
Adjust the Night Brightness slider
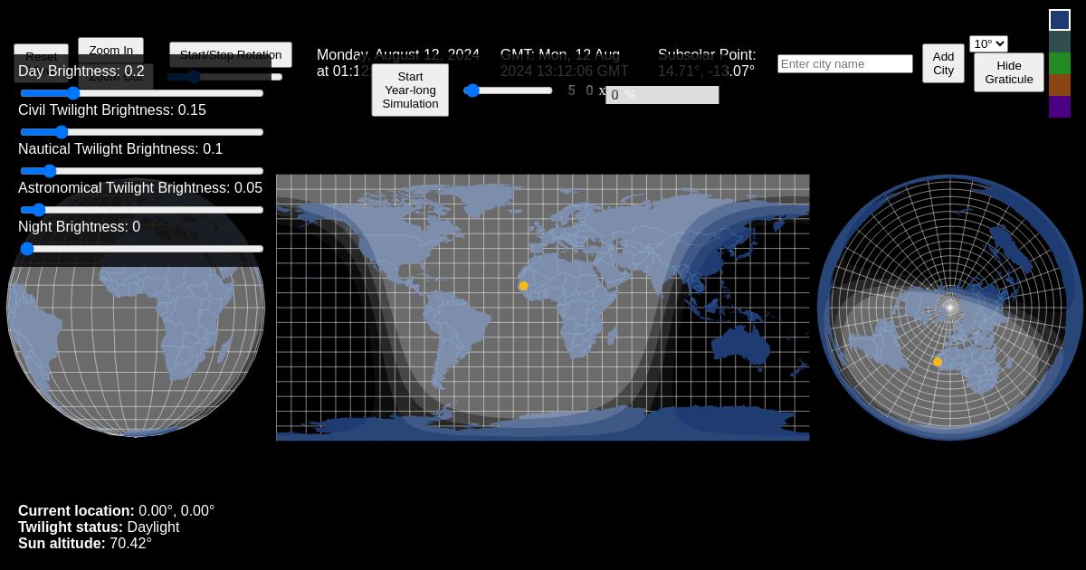pyautogui.click(x=28, y=249)
